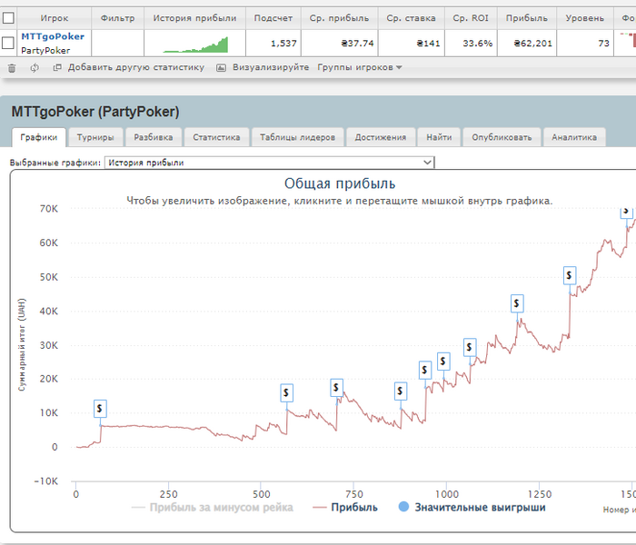Click the $ marker near tournament 1330
The width and height of the screenshot is (636, 545).
click(570, 275)
